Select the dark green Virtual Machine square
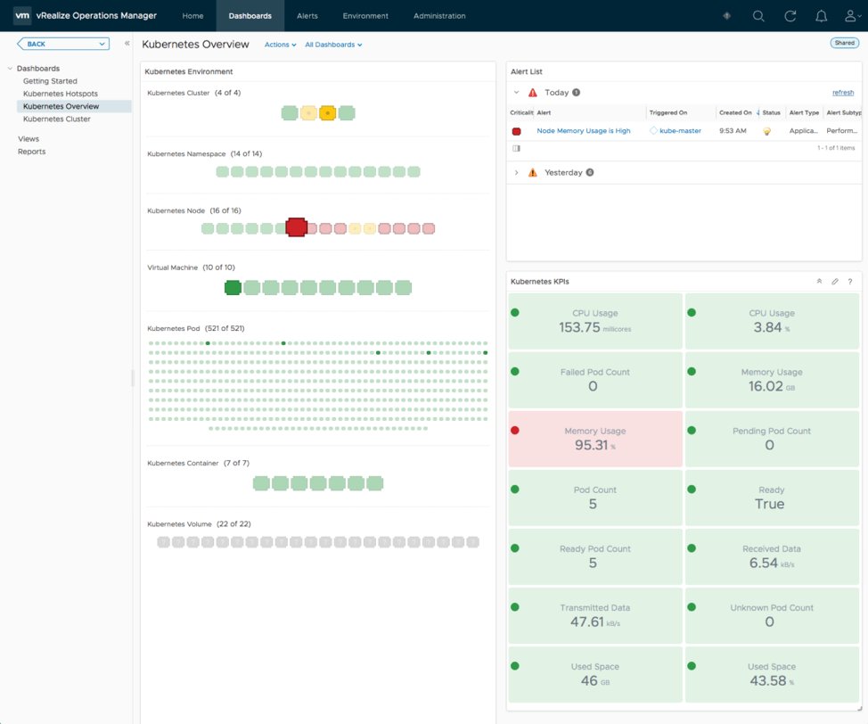Viewport: 868px width, 724px height. coord(233,287)
